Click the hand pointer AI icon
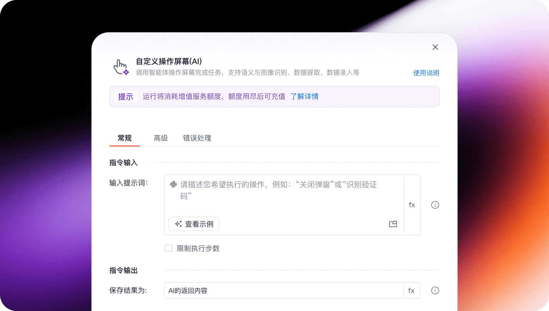The image size is (549, 311). (121, 67)
